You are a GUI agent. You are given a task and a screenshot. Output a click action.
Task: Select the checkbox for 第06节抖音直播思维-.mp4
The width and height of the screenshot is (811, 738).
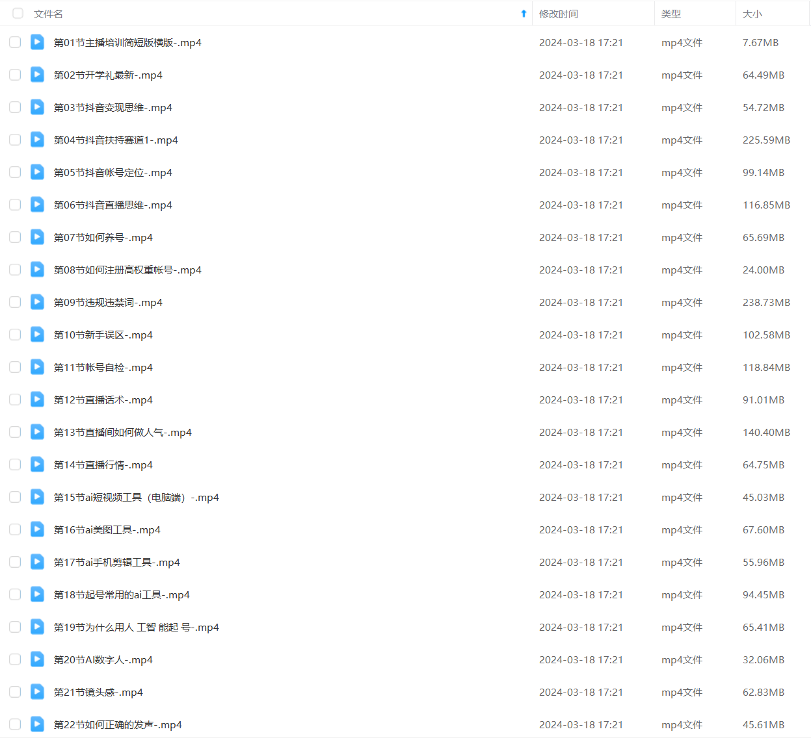coord(15,205)
